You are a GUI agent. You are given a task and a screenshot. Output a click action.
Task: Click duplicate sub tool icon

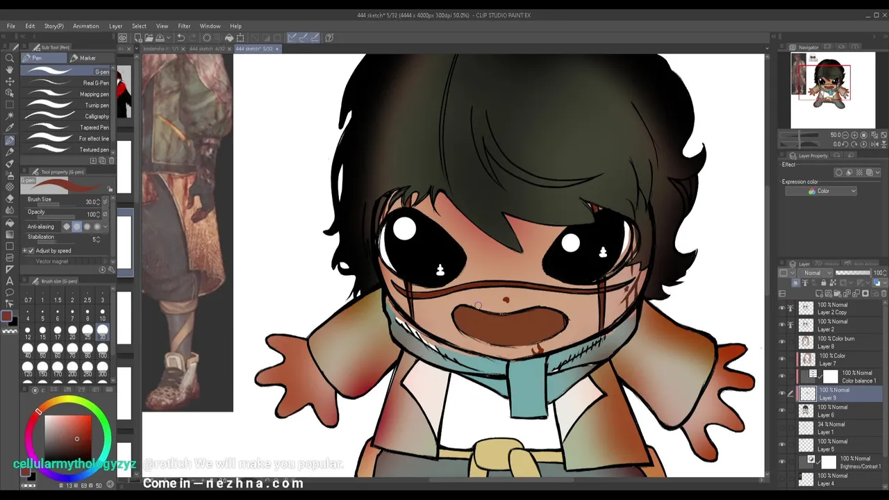click(102, 160)
